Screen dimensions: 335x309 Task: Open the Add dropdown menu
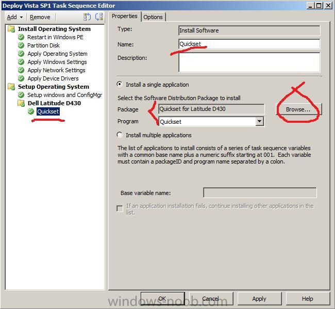pyautogui.click(x=15, y=17)
